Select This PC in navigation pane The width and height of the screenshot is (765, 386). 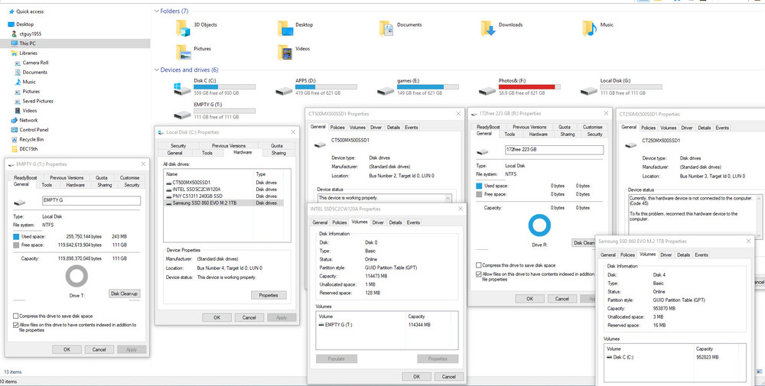click(x=75, y=44)
